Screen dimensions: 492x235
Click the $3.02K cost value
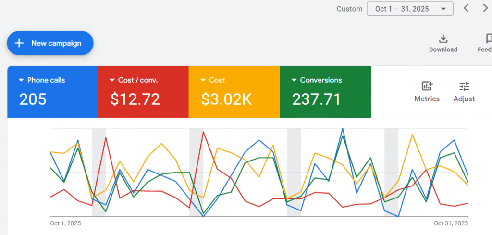tap(226, 99)
